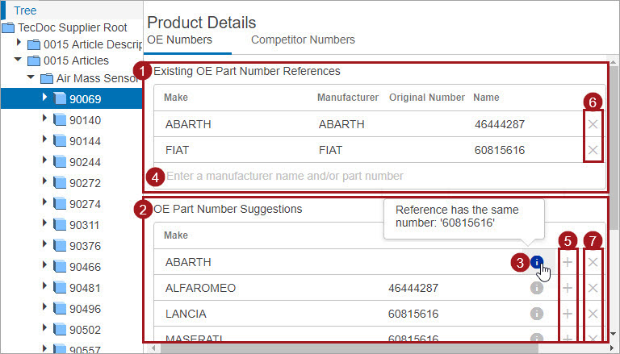Viewport: 620px width, 354px height.
Task: Switch to the Competitor Numbers tab
Action: coord(303,40)
